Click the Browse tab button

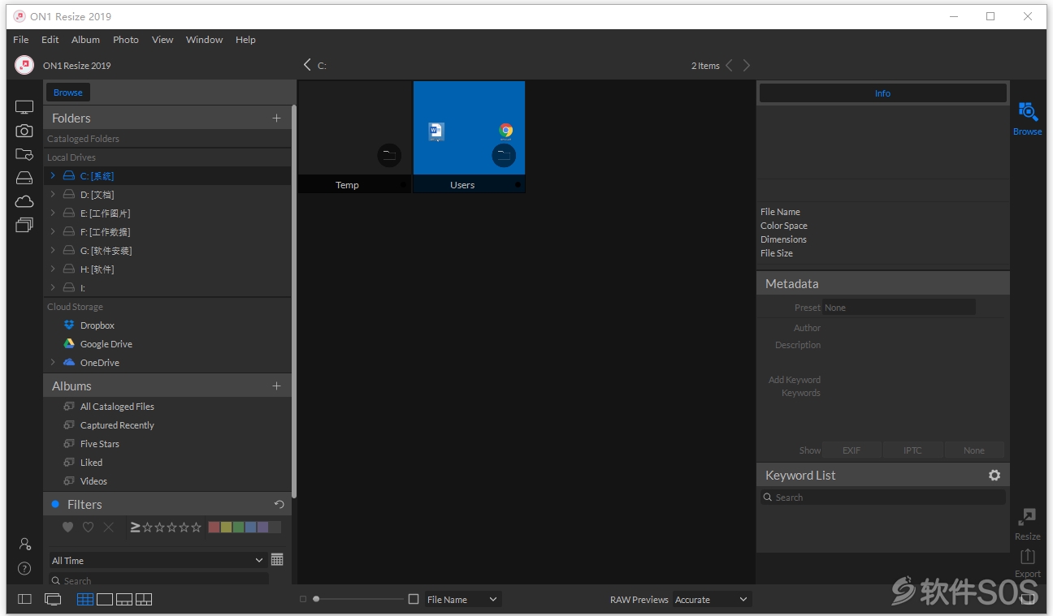pos(68,93)
